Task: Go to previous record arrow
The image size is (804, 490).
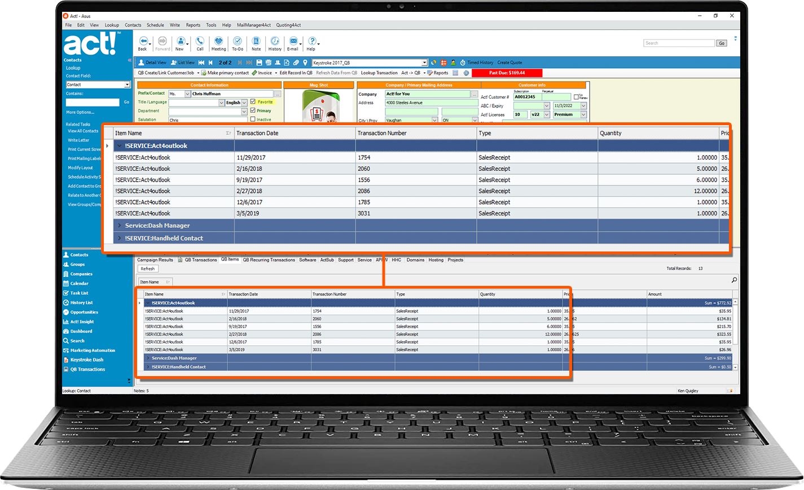Action: click(x=210, y=63)
